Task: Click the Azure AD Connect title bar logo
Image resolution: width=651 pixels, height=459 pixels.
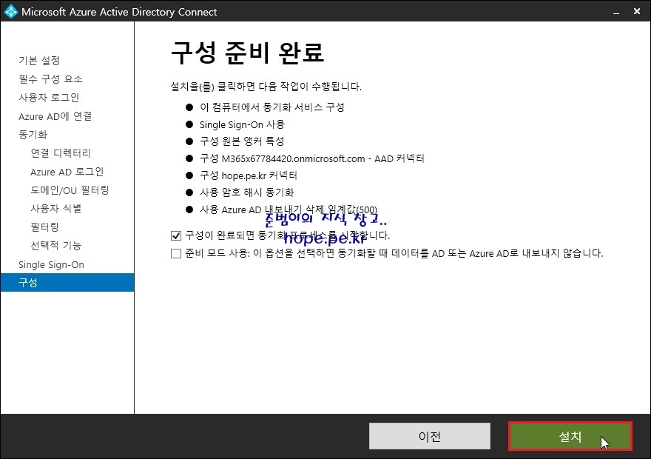Action: click(10, 11)
